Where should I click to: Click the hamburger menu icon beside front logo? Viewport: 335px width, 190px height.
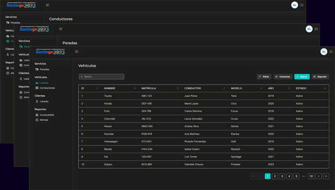(x=76, y=51)
